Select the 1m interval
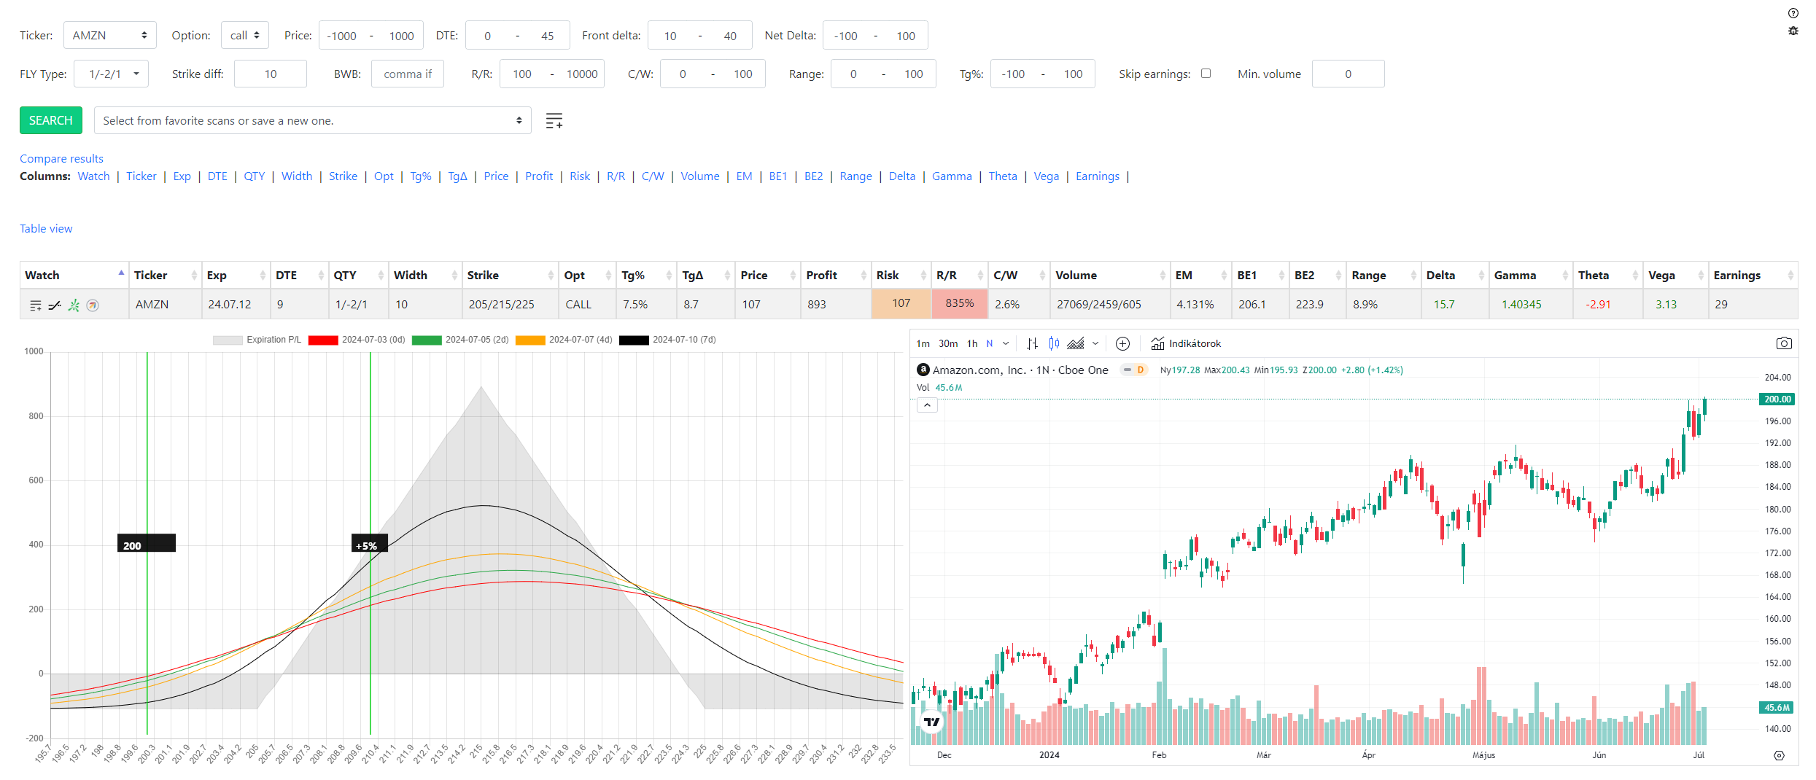 (x=923, y=343)
